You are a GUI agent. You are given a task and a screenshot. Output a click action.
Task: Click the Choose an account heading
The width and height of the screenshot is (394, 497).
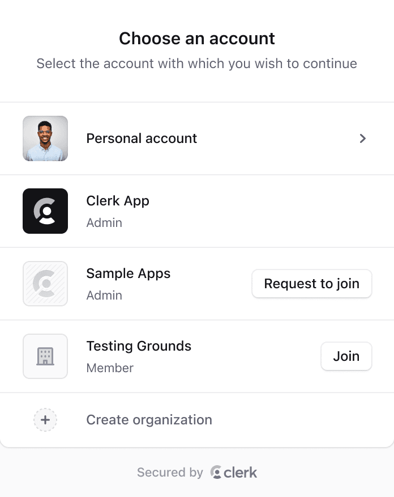[196, 39]
